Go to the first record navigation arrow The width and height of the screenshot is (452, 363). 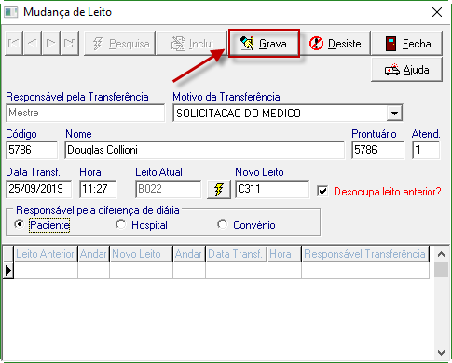[14, 43]
